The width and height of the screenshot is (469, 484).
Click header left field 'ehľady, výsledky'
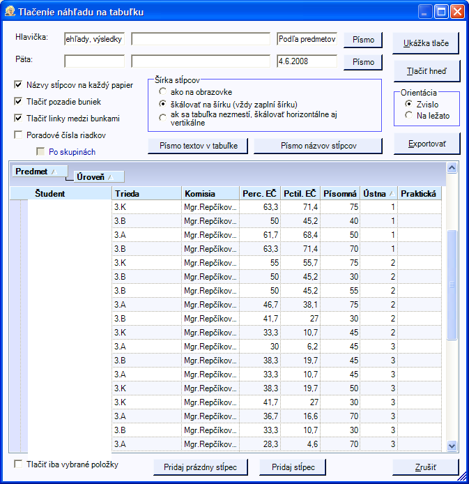click(x=94, y=39)
